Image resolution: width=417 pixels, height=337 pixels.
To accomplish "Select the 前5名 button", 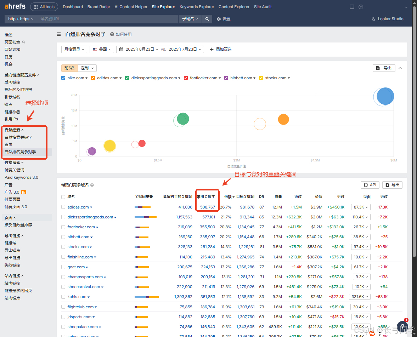I will [x=69, y=68].
